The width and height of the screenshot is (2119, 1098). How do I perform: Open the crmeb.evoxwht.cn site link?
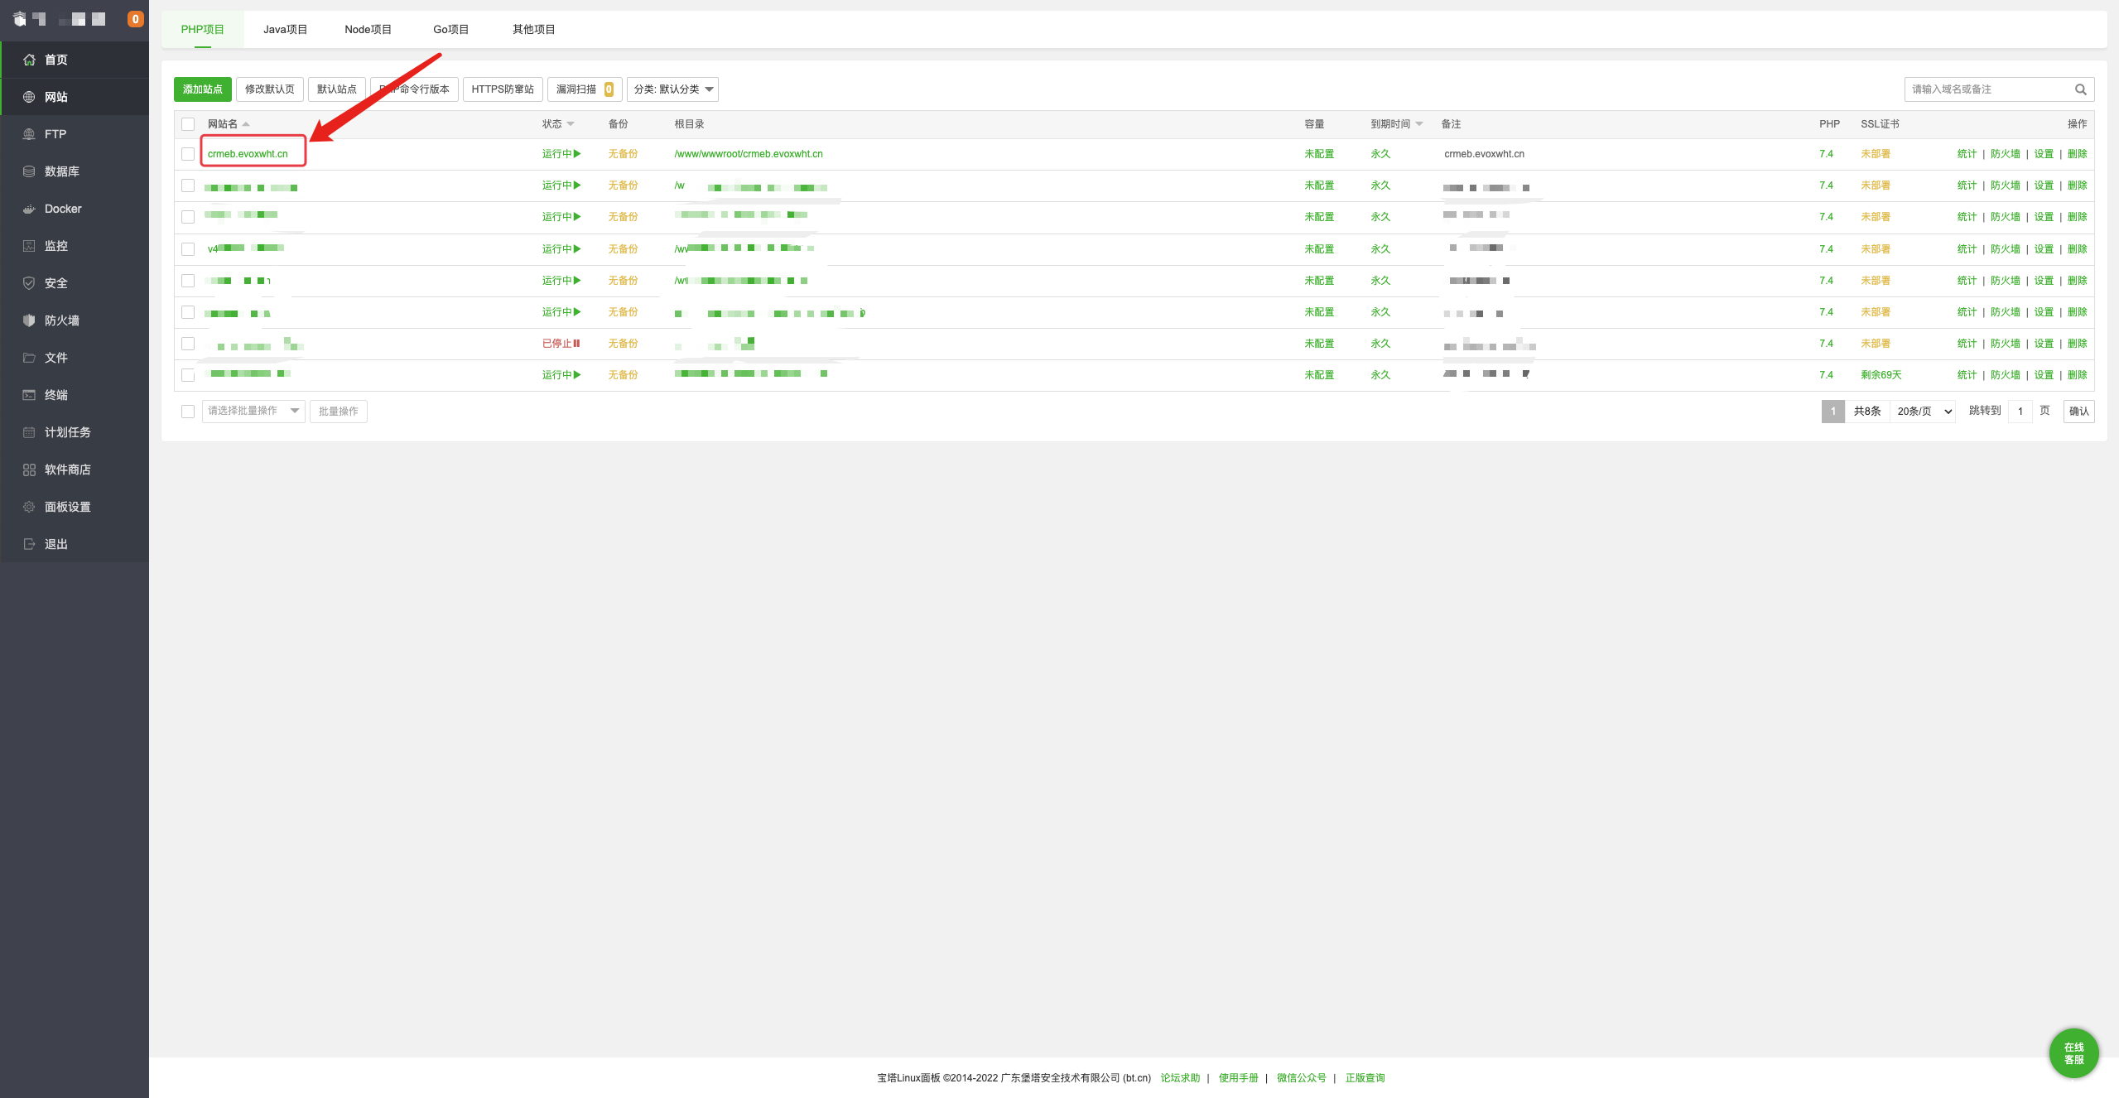click(x=248, y=154)
